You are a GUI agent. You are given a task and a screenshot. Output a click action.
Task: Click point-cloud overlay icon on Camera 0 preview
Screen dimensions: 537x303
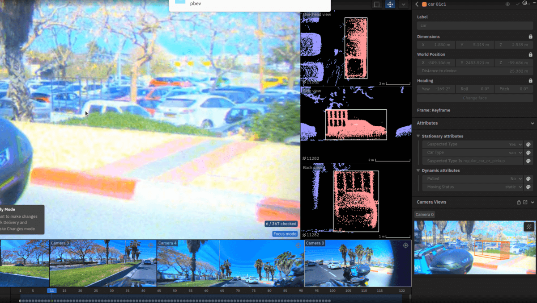click(529, 227)
